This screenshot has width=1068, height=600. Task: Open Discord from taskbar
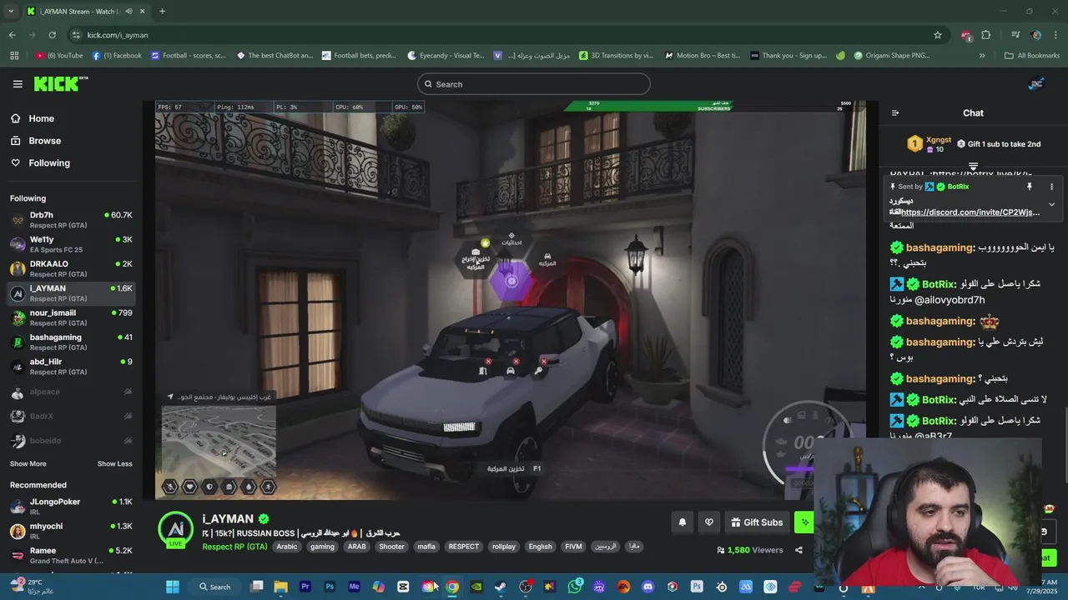[x=647, y=587]
